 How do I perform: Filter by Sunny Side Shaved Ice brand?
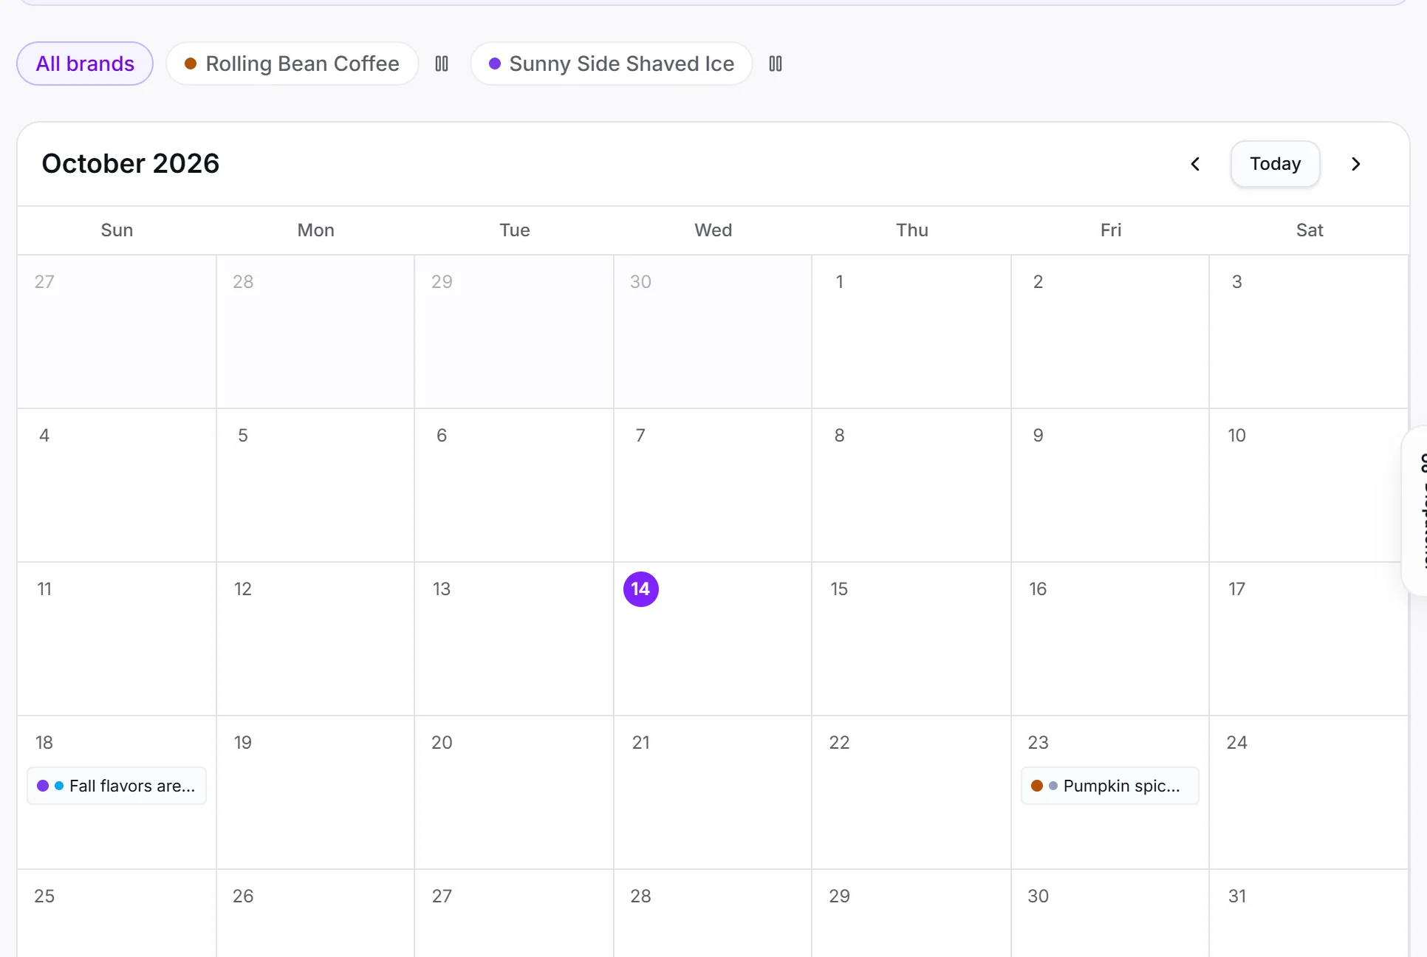pyautogui.click(x=612, y=64)
